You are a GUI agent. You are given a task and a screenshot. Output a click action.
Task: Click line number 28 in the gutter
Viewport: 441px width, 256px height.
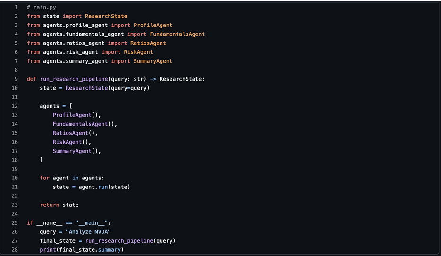click(15, 249)
